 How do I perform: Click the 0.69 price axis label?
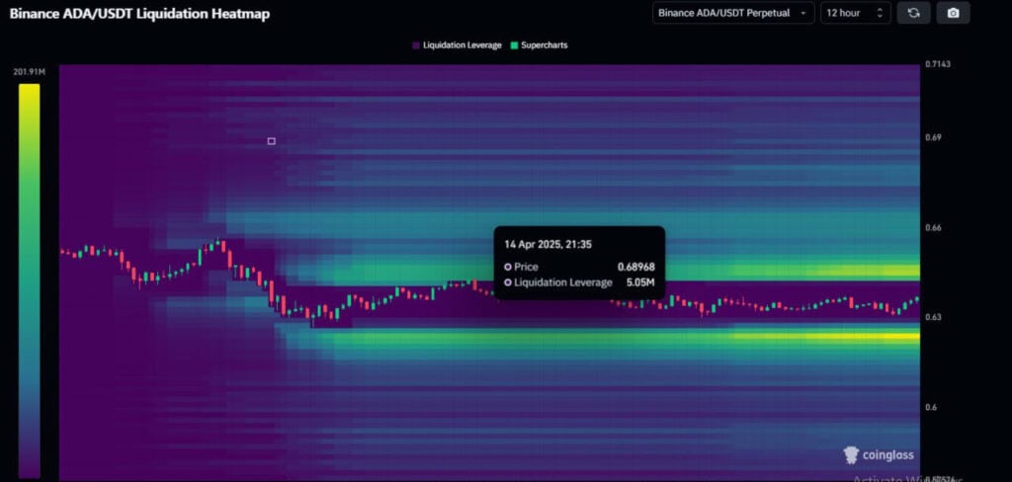click(932, 137)
